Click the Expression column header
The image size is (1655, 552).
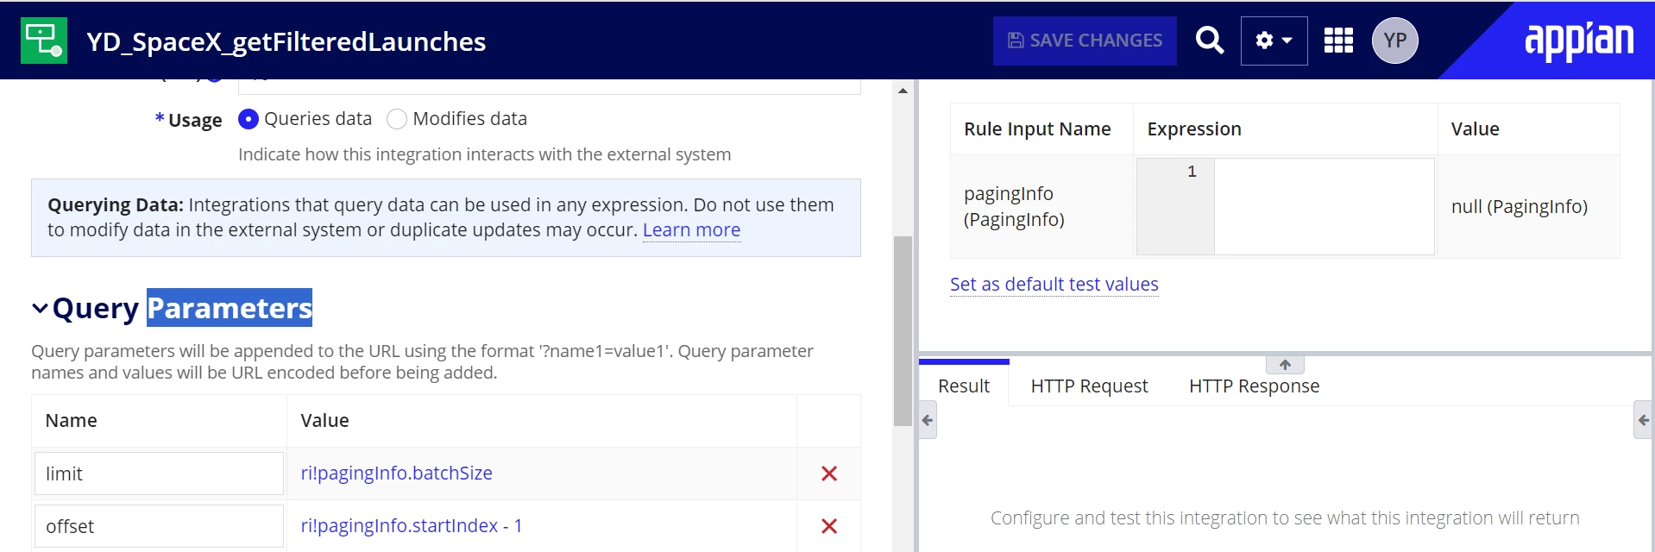pos(1193,129)
